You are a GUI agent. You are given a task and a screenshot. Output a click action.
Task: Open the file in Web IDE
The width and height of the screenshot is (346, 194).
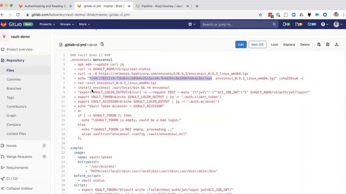coord(257,45)
